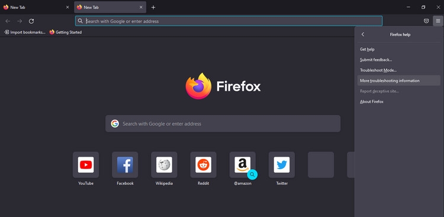Click the empty shortcut tile after Twitter
Image resolution: width=444 pixels, height=217 pixels.
coord(321,165)
